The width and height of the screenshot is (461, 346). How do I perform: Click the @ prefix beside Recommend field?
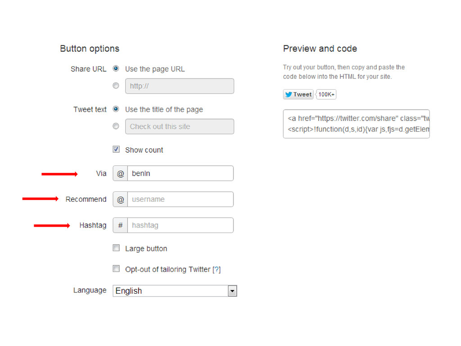point(120,200)
